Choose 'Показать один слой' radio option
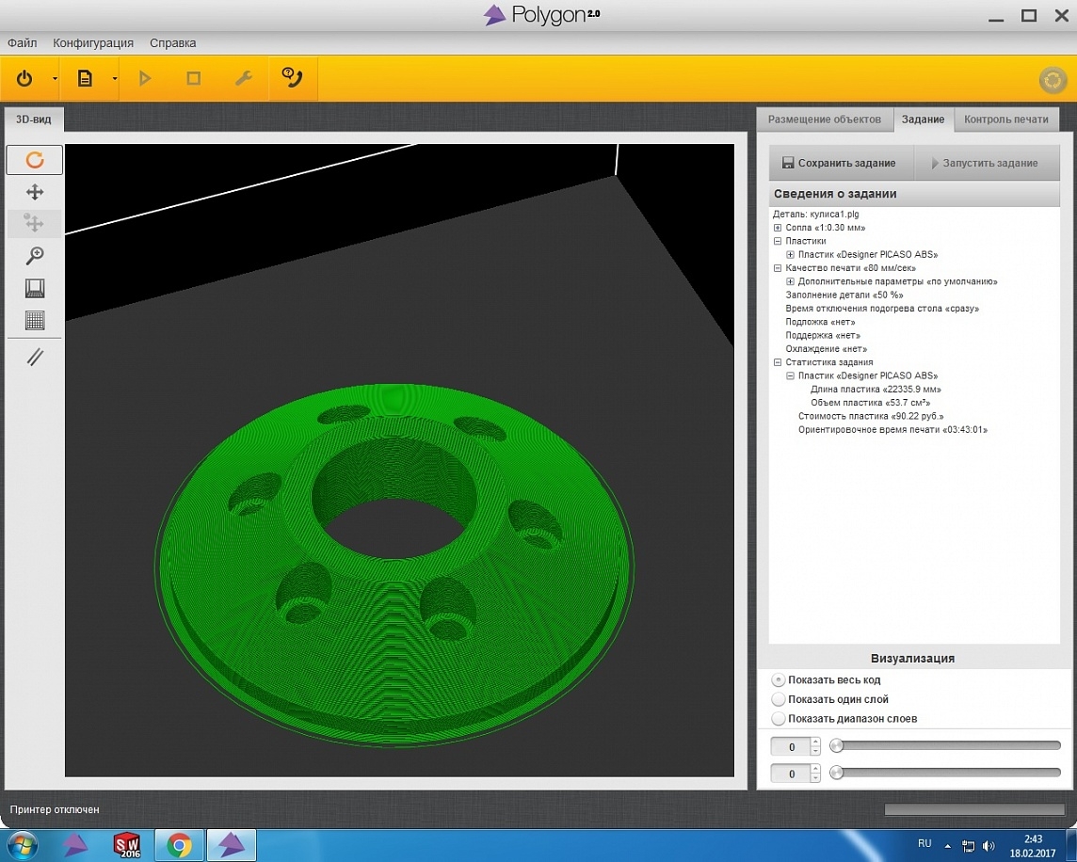Screen dimensions: 1077x862 coord(779,699)
